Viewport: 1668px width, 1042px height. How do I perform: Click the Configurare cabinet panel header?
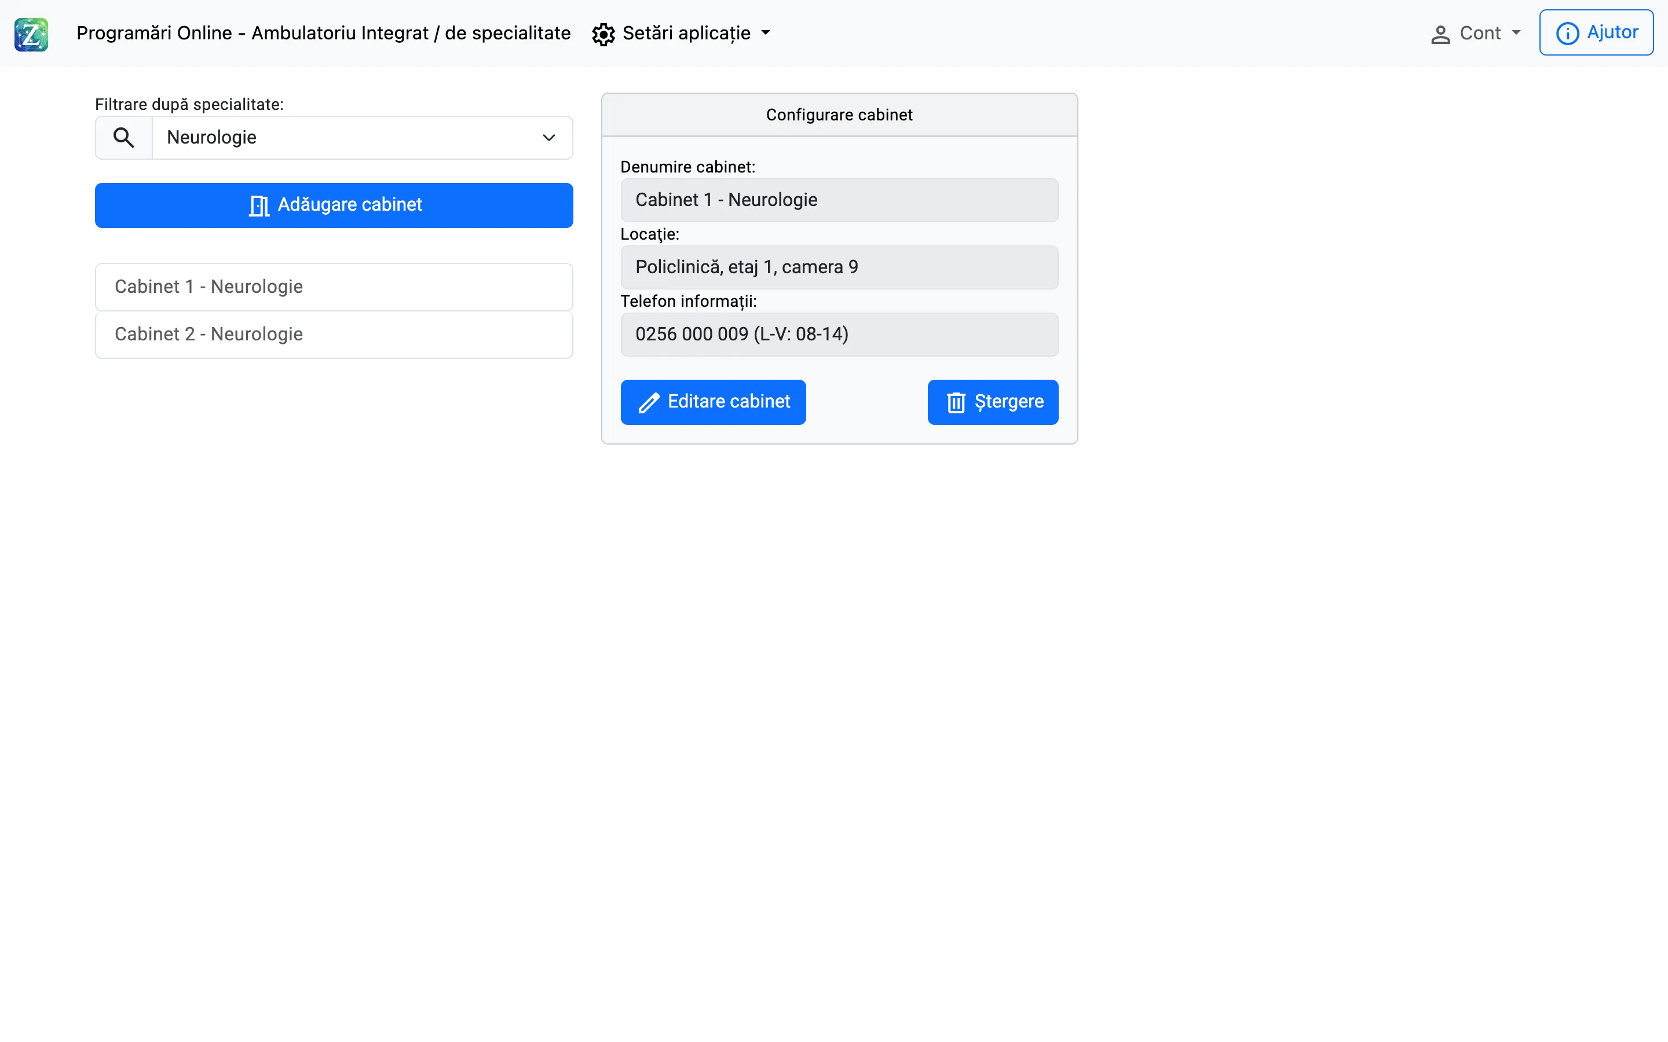click(839, 115)
